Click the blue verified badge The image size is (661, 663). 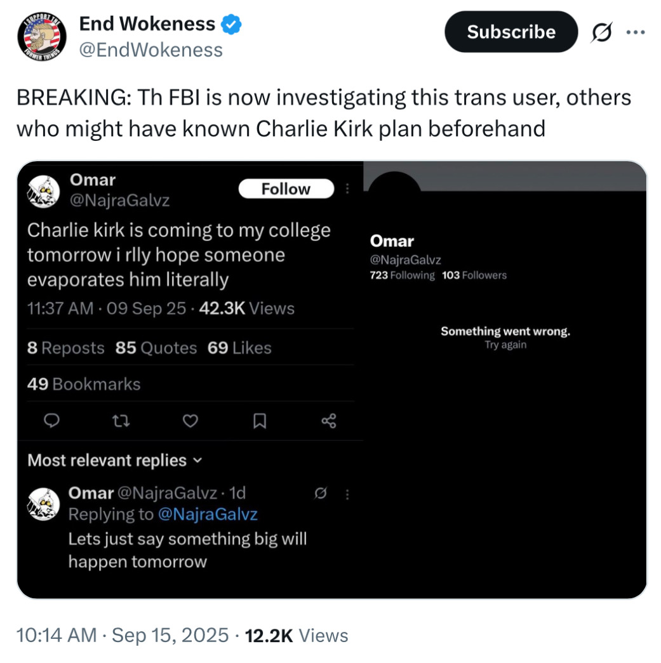coord(231,25)
